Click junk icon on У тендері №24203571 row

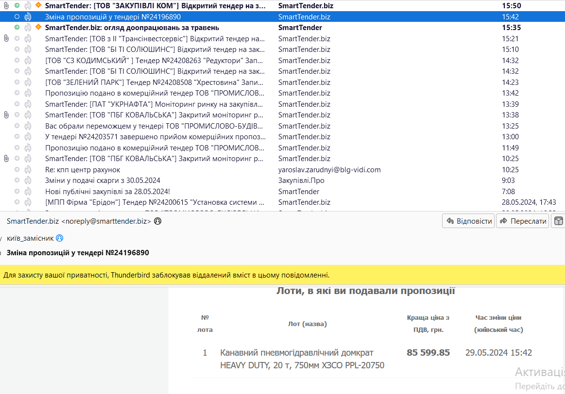tap(28, 137)
